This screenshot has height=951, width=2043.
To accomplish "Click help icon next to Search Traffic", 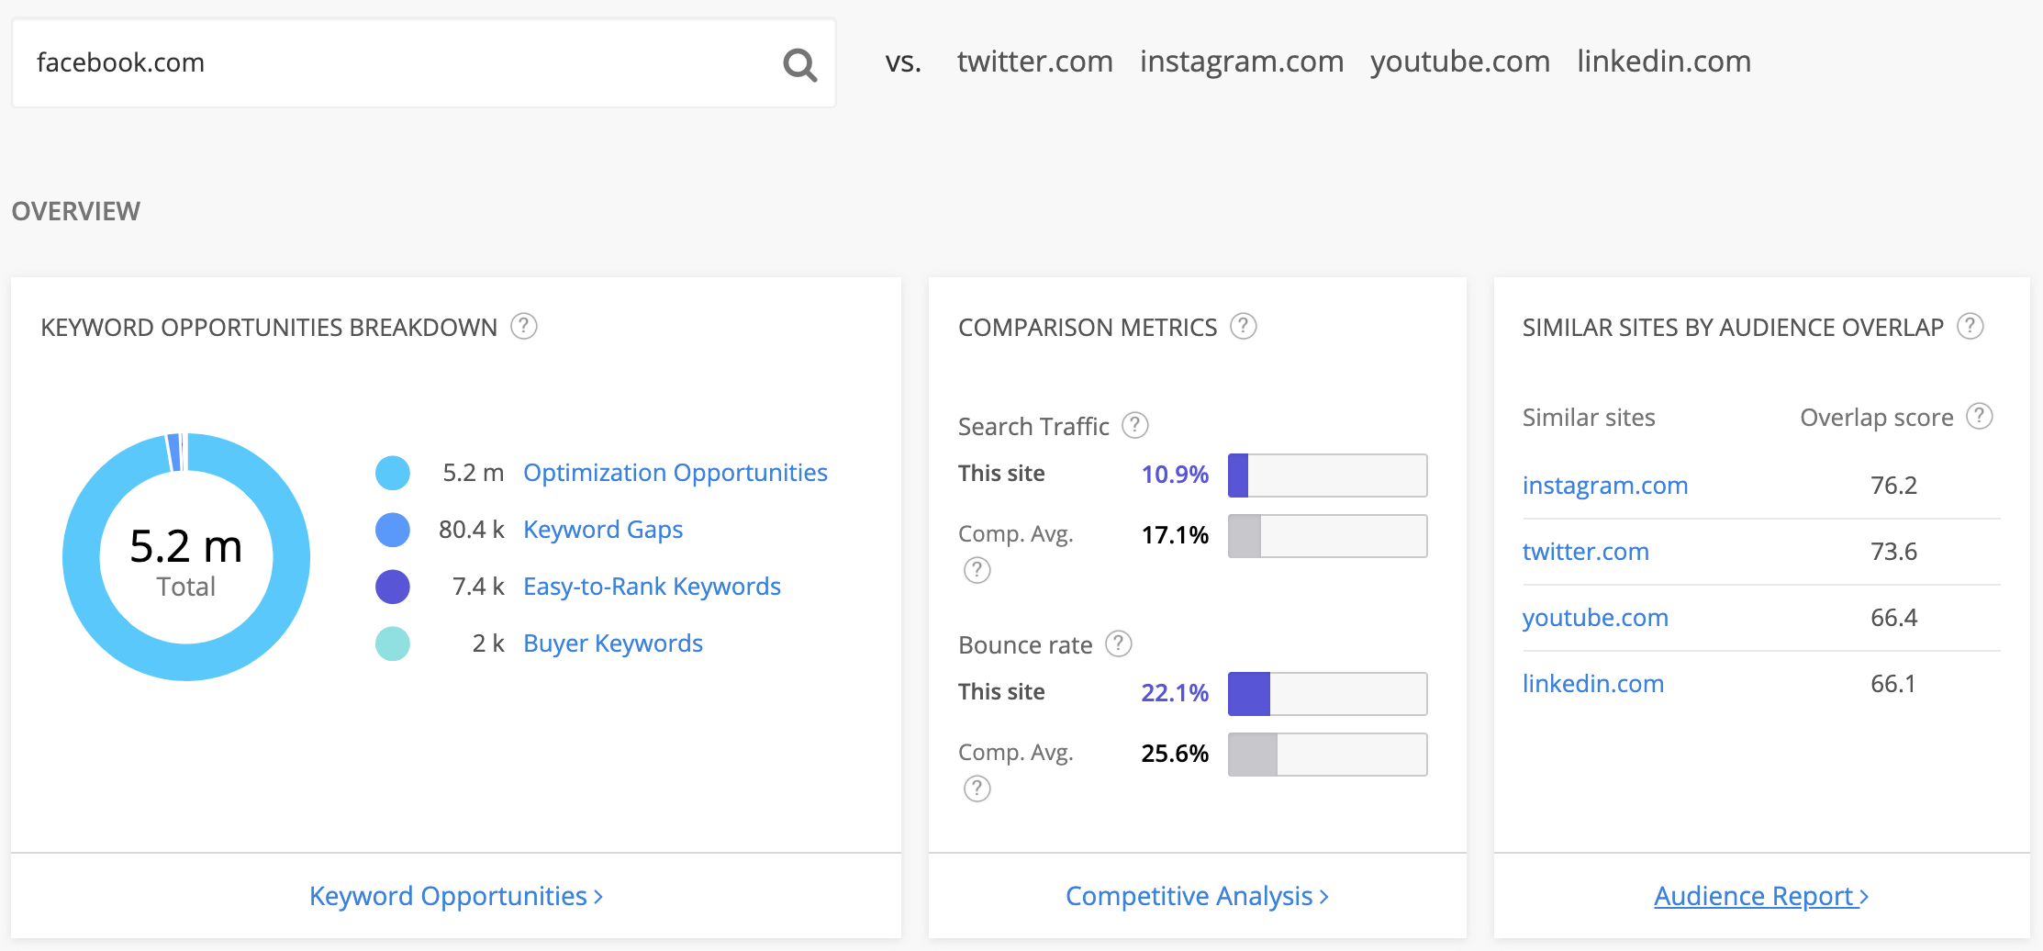I will pos(1135,426).
